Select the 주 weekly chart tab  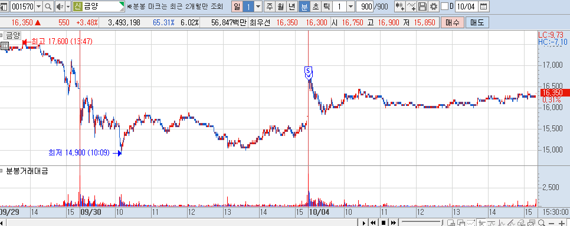point(269,6)
